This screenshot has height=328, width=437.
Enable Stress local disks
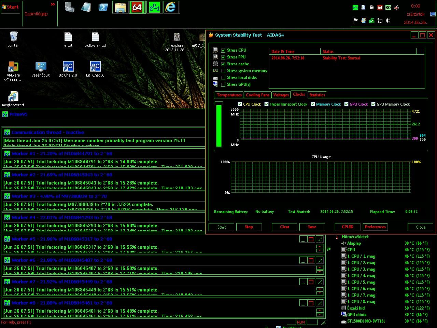[223, 78]
